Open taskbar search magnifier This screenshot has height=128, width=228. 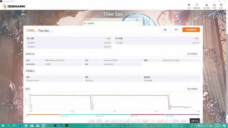point(9,126)
